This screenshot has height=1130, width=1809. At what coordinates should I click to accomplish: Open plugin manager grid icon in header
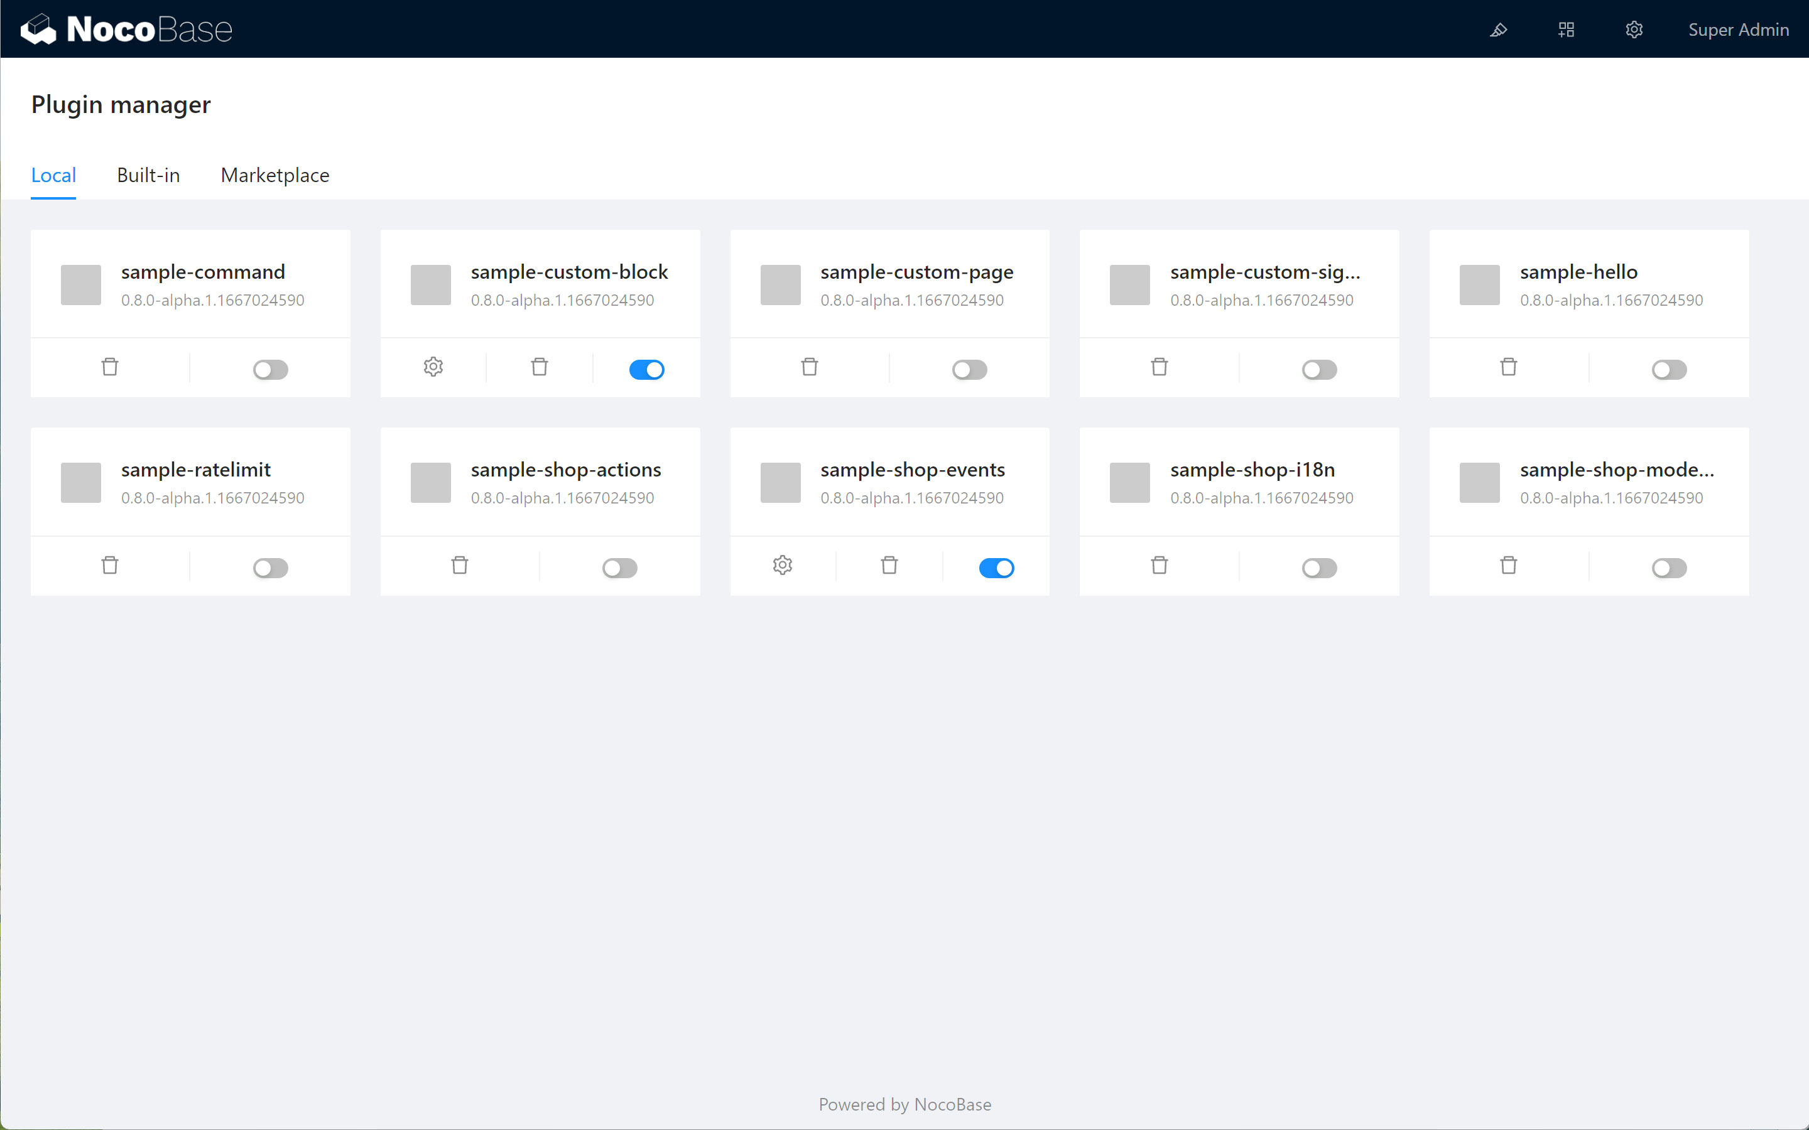(1566, 30)
